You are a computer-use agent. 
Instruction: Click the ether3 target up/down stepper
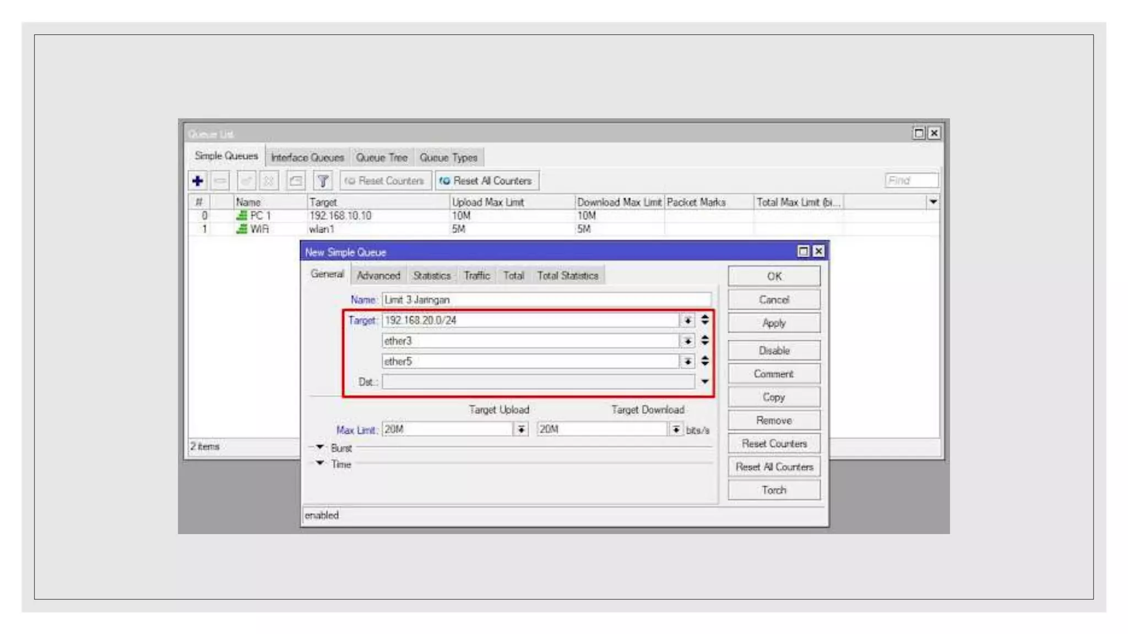pos(704,341)
